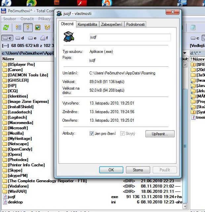The height and width of the screenshot is (212, 205).
Task: Click the juzjf filename text field
Action: [130, 38]
